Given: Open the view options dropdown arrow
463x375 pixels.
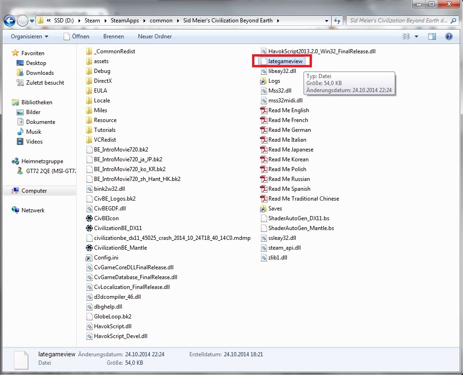Looking at the screenshot, I should click(x=416, y=36).
